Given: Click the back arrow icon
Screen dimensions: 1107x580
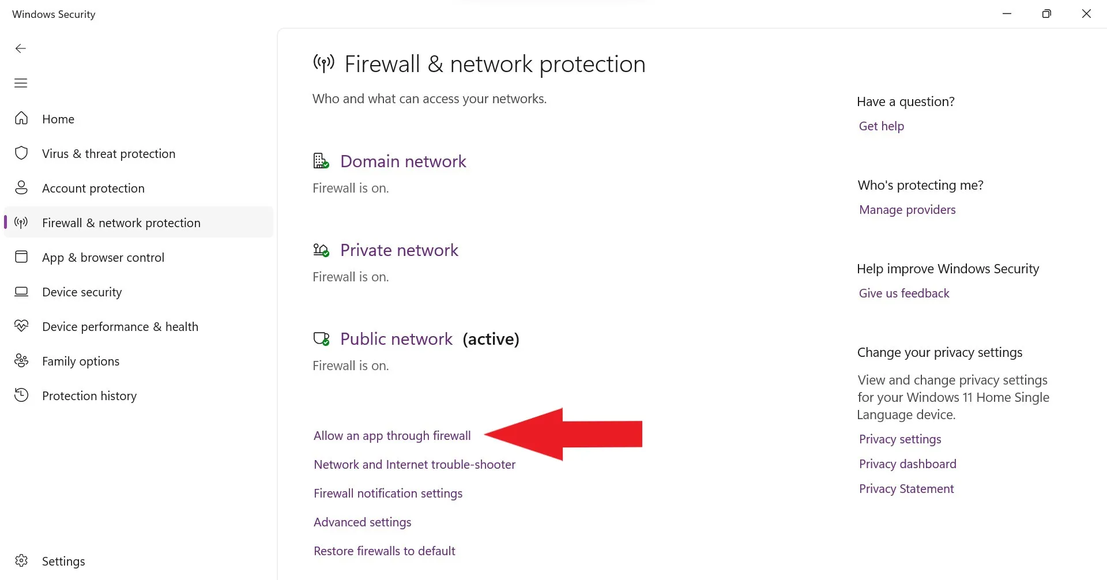Looking at the screenshot, I should (21, 48).
